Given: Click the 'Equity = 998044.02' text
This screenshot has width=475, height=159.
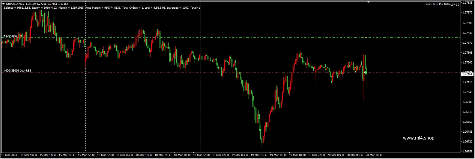Looking at the screenshot, I should (x=44, y=8).
